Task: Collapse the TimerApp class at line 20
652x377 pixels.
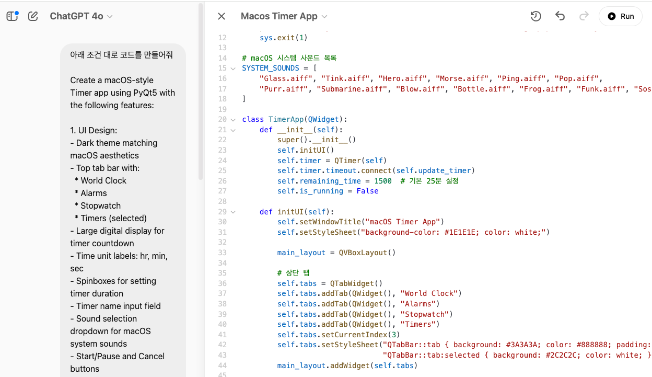Action: click(x=232, y=119)
